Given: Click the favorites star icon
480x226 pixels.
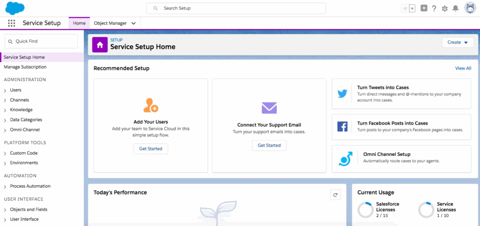Looking at the screenshot, I should (x=405, y=8).
